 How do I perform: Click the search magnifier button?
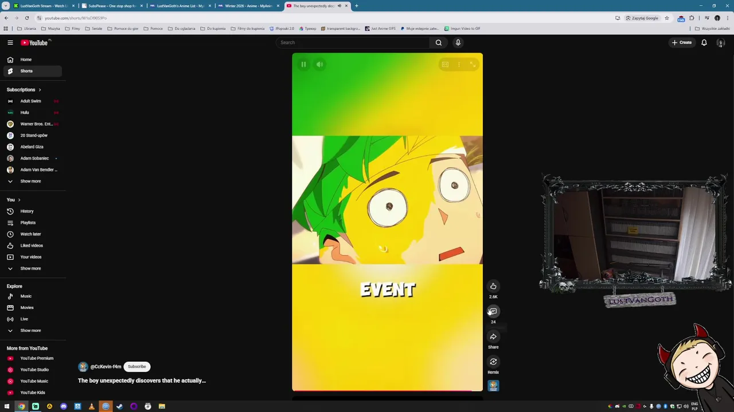click(x=439, y=42)
